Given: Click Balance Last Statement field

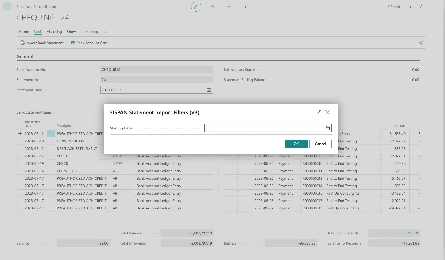Looking at the screenshot, I should 364,70.
